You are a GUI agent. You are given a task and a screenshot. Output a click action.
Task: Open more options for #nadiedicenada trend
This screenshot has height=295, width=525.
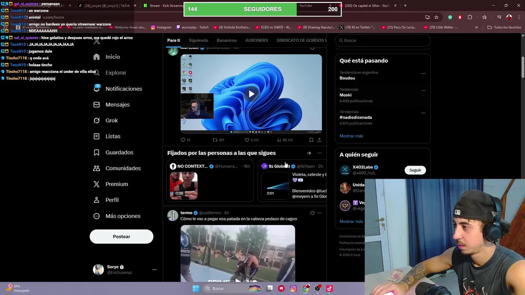pos(423,113)
